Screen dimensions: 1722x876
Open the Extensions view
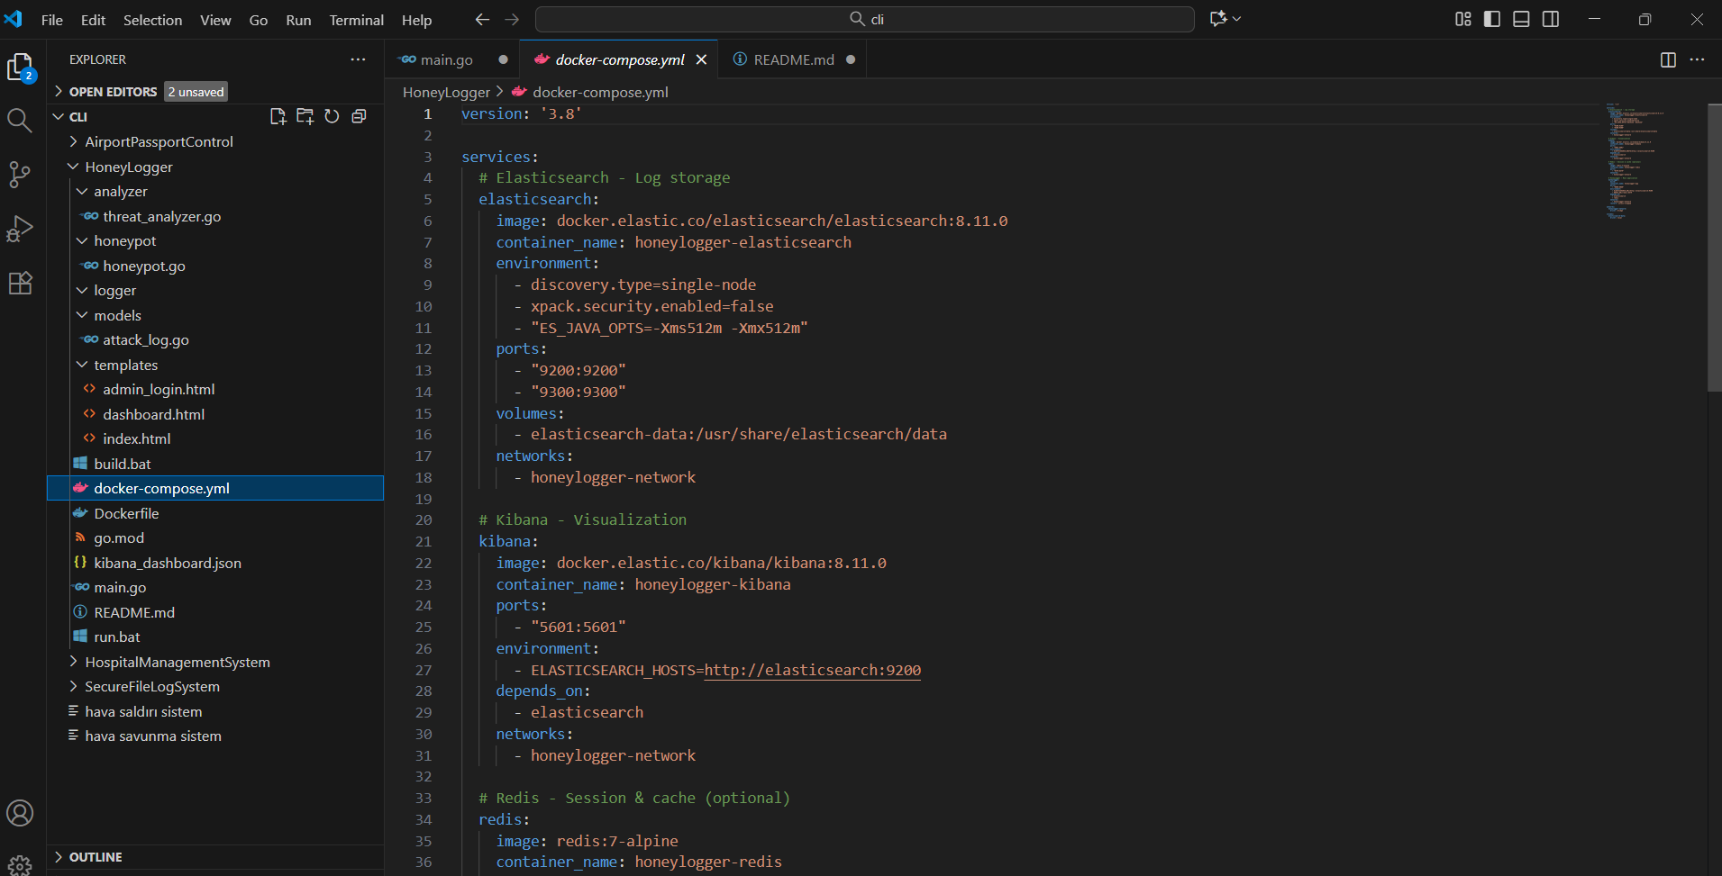[20, 283]
